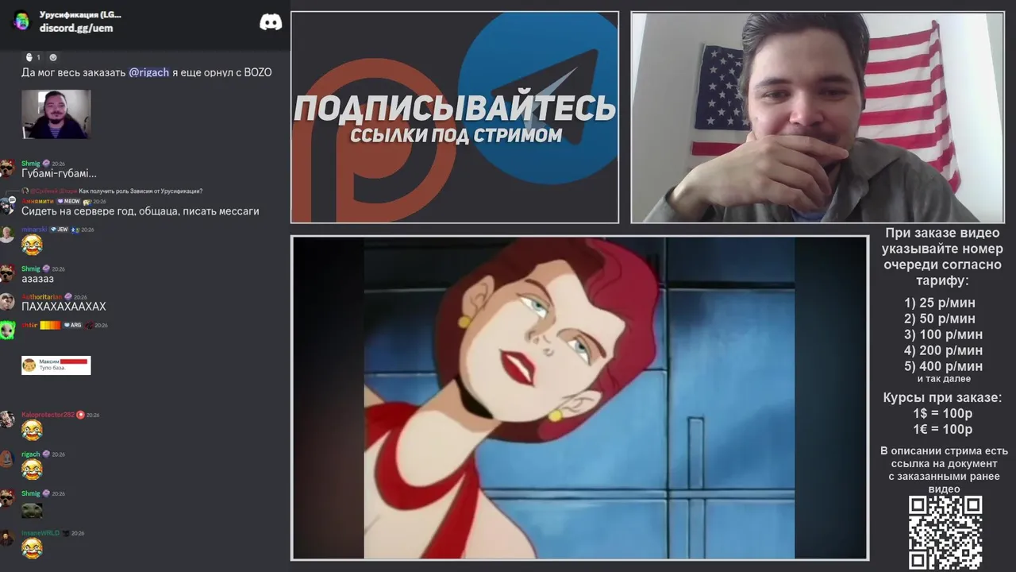Open the discord.gg/uem invite link
The width and height of the screenshot is (1016, 572).
[76, 28]
